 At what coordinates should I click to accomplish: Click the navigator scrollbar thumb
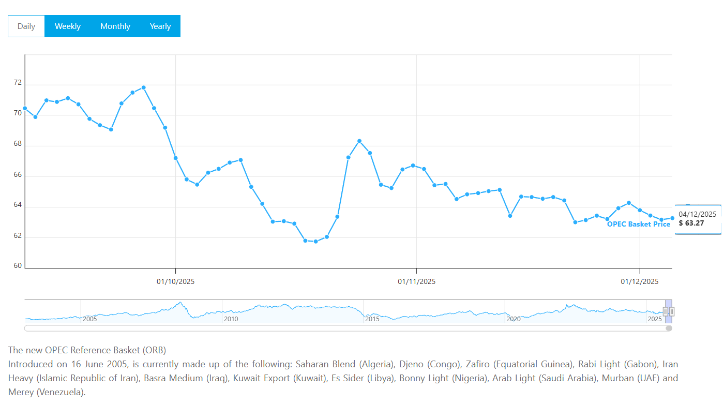669,328
